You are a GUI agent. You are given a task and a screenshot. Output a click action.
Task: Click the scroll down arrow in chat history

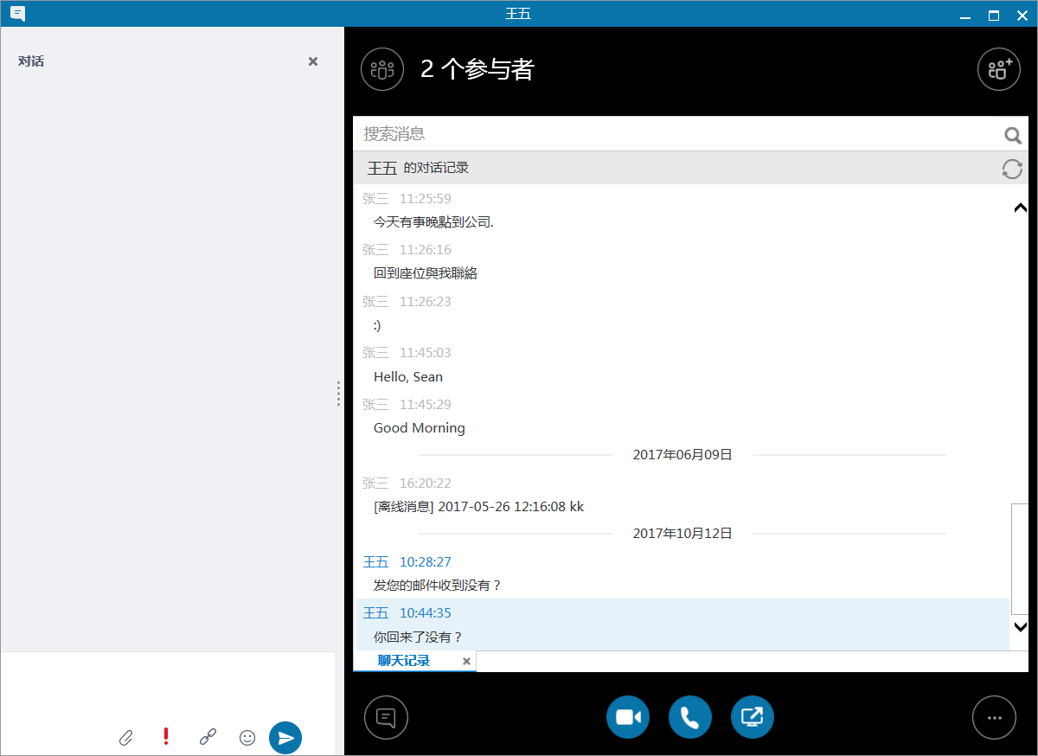coord(1020,627)
